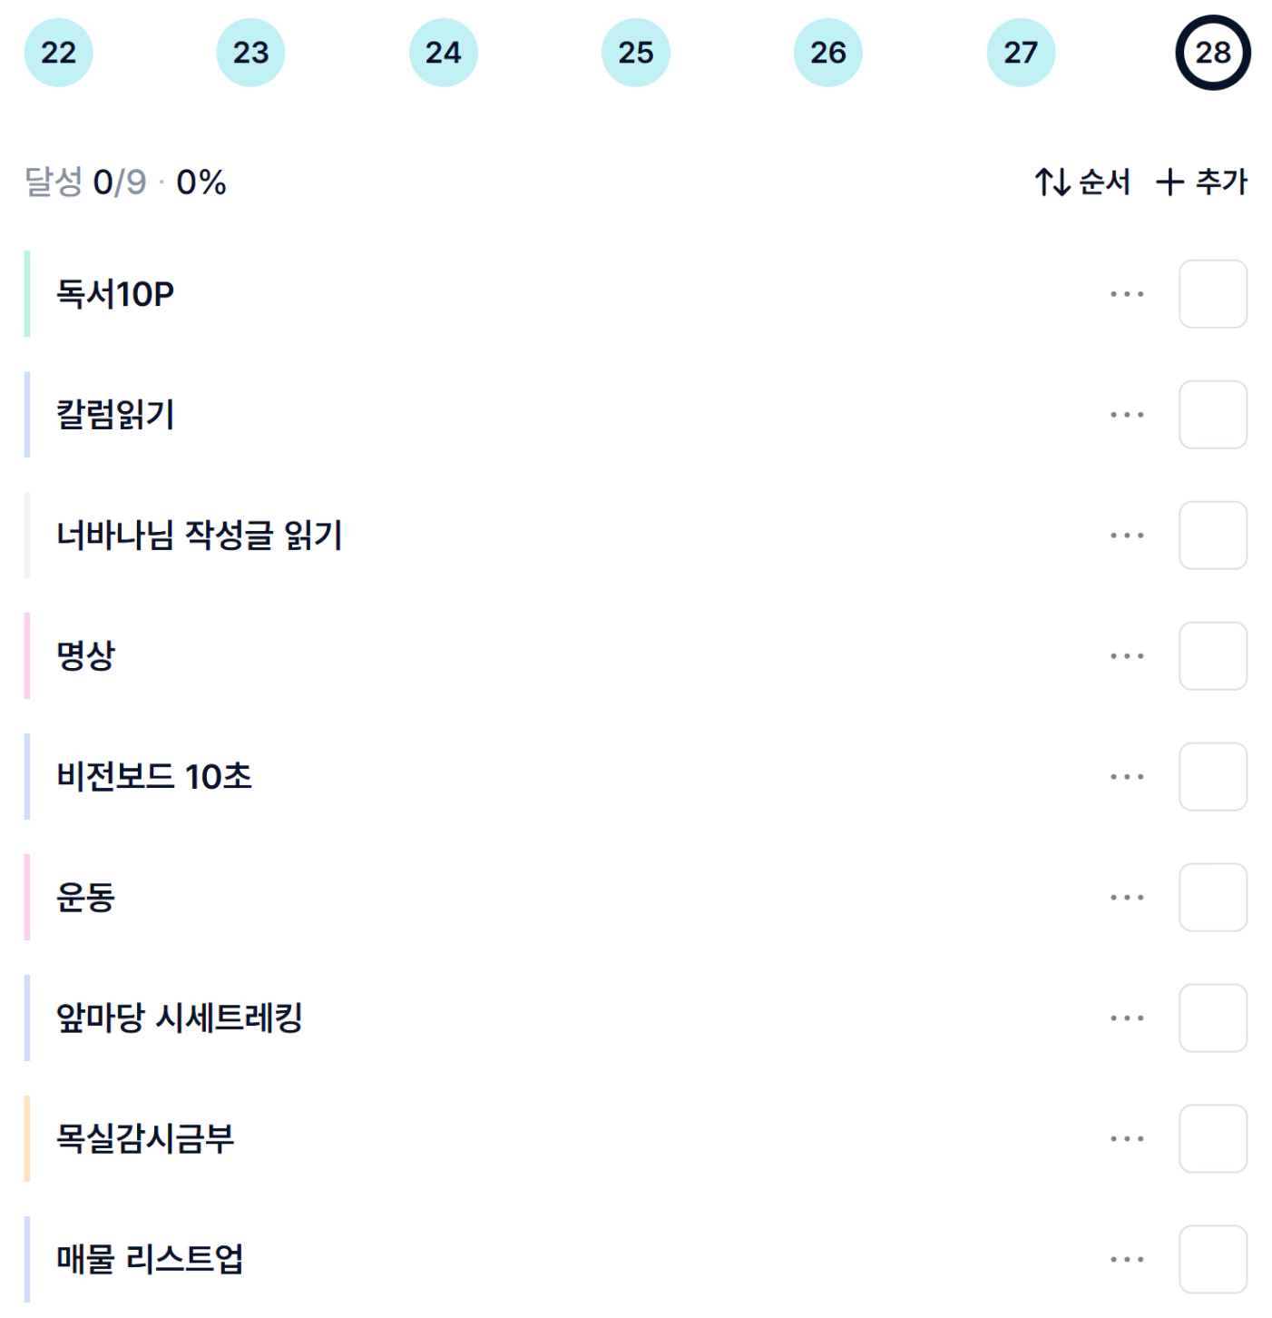This screenshot has height=1318, width=1272.
Task: Mark 비전보드 10초 as done
Action: (1212, 777)
